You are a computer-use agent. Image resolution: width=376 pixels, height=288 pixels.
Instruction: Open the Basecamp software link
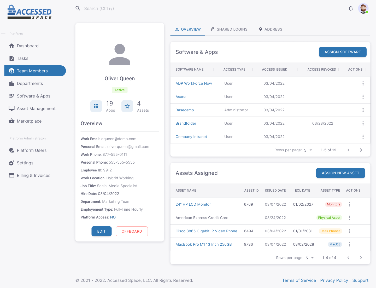(185, 110)
